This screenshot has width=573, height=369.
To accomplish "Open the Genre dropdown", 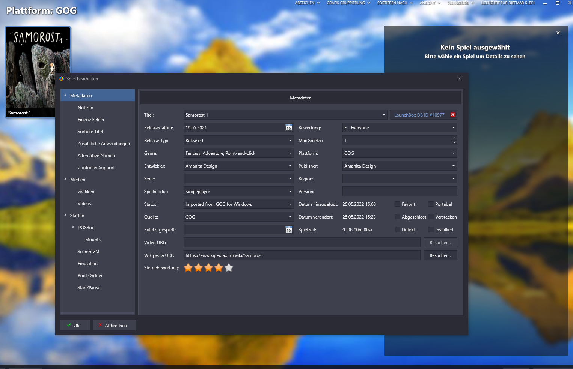I will click(290, 153).
